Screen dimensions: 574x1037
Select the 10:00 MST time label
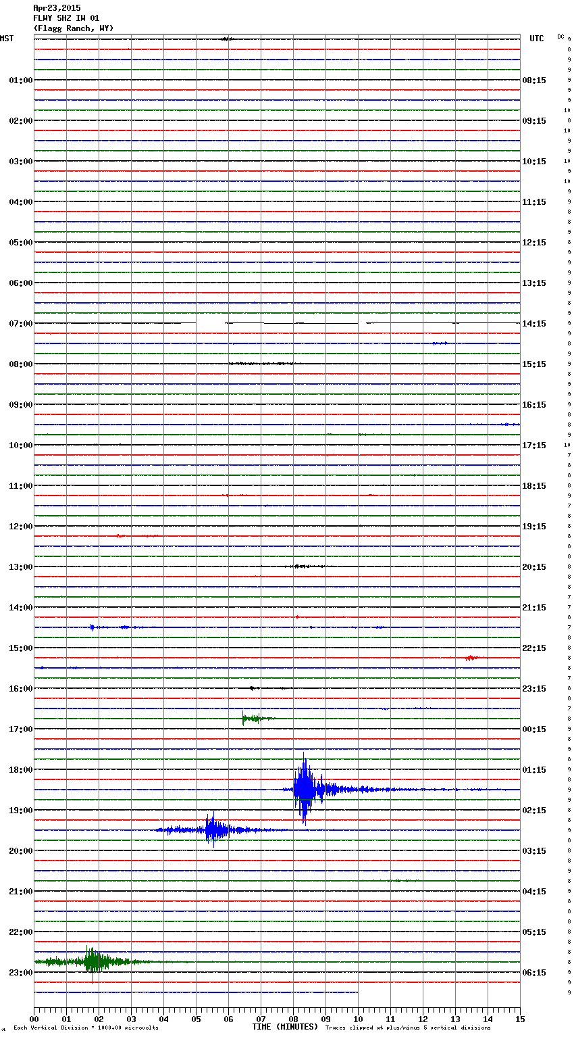[21, 445]
